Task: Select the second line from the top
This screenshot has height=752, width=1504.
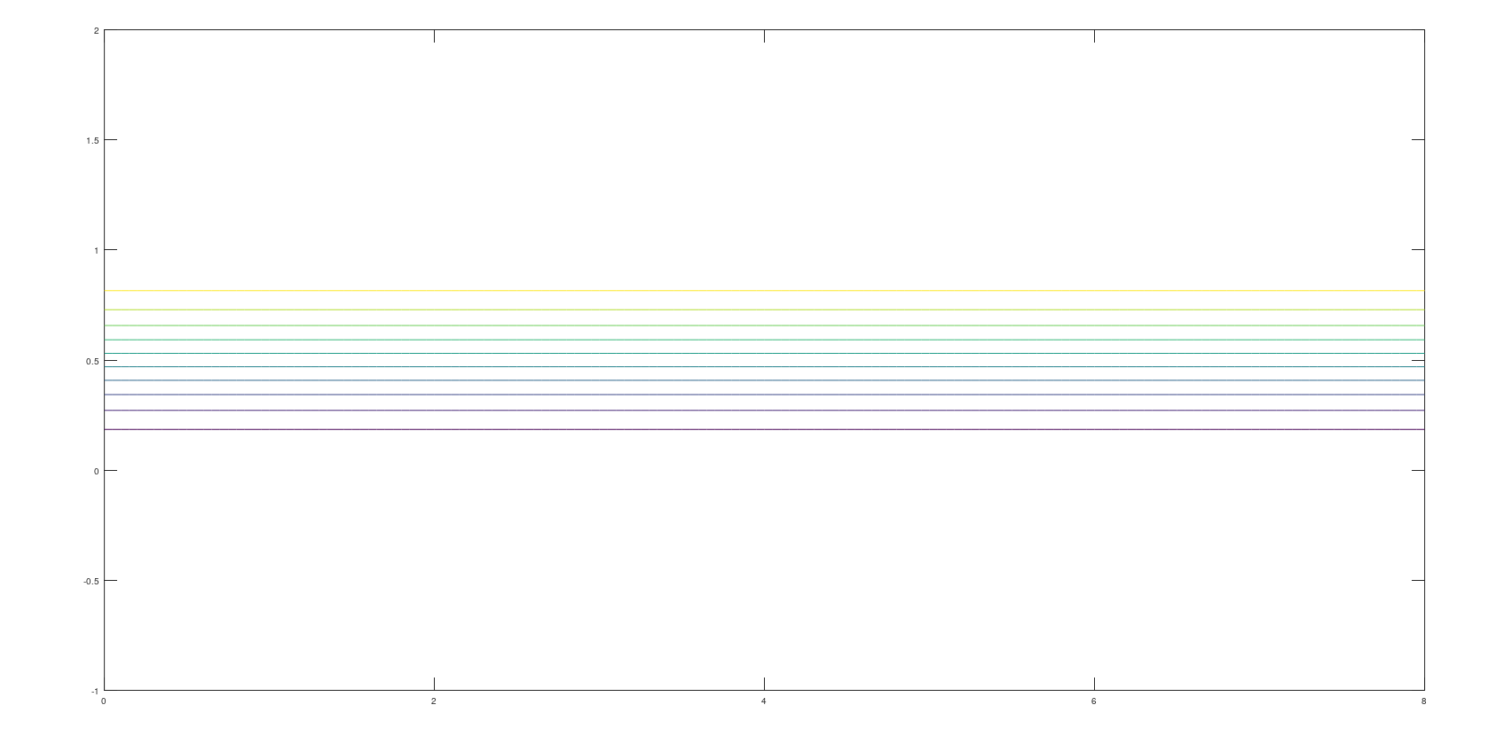Action: 763,309
